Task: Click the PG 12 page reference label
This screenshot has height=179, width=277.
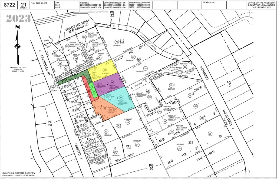Action: (x=229, y=84)
